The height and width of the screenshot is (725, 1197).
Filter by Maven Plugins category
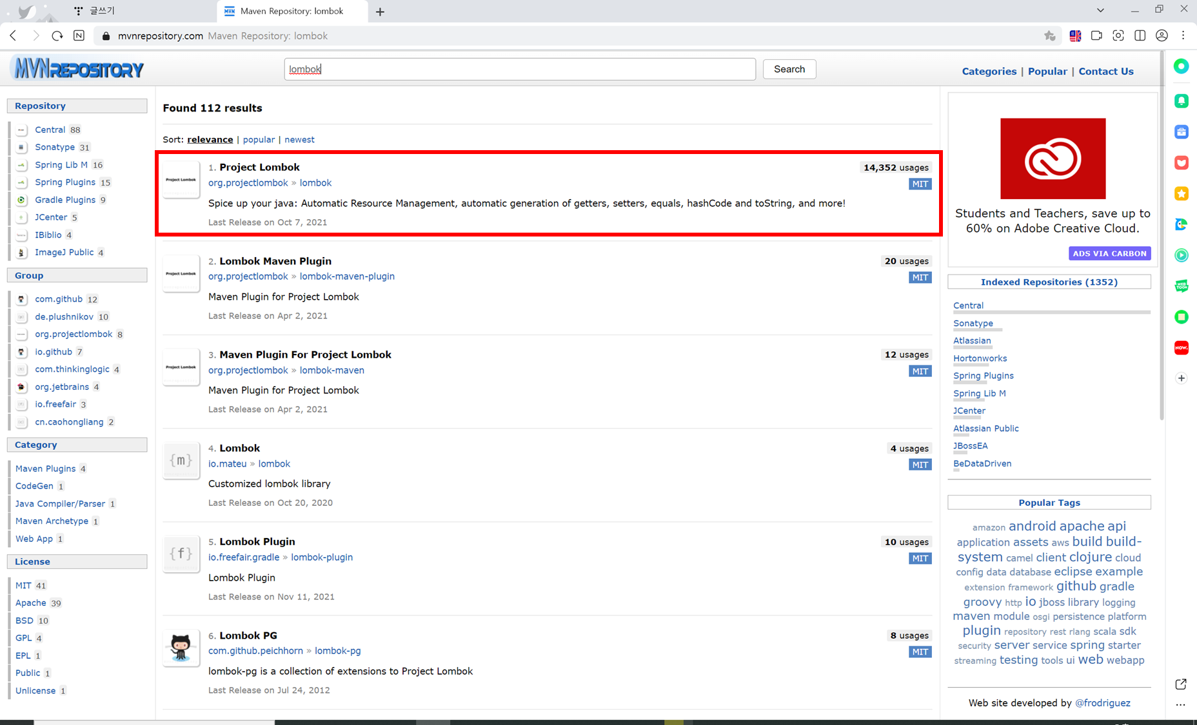[x=45, y=469]
